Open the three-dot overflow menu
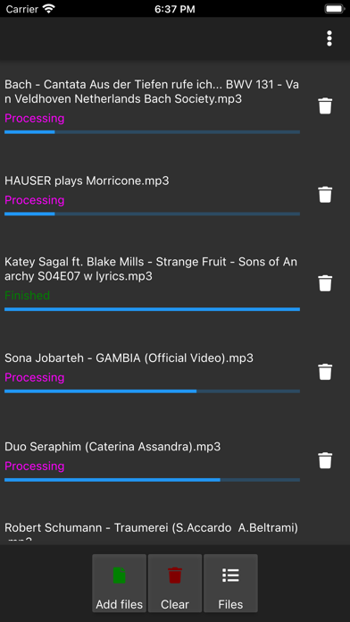 click(x=329, y=38)
